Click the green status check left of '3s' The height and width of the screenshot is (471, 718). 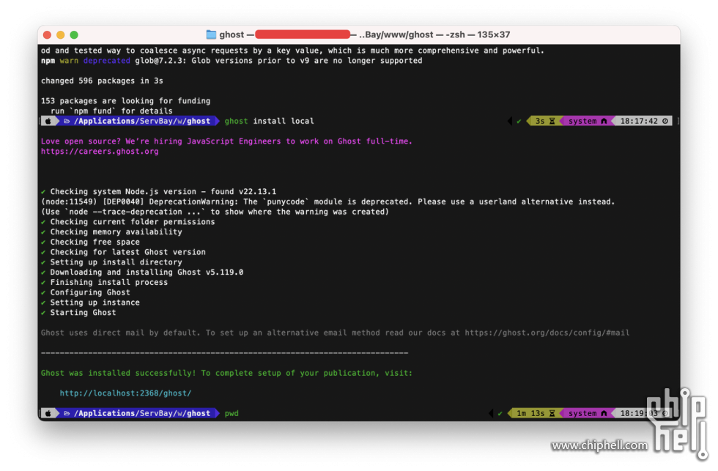tap(519, 122)
